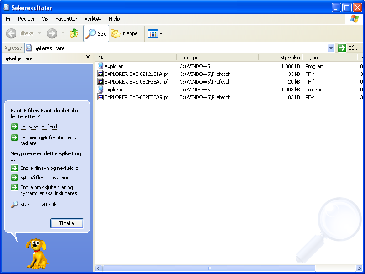Select the explorer program icon in D:\WINDOWS
Screen dimensions: 365x274
click(100, 89)
